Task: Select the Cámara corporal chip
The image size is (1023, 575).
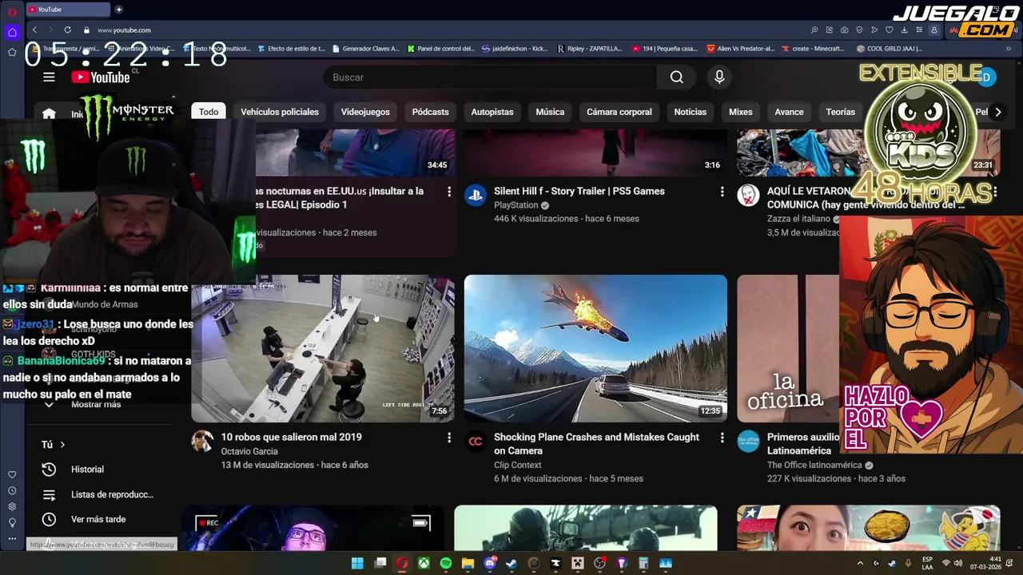Action: pyautogui.click(x=619, y=112)
